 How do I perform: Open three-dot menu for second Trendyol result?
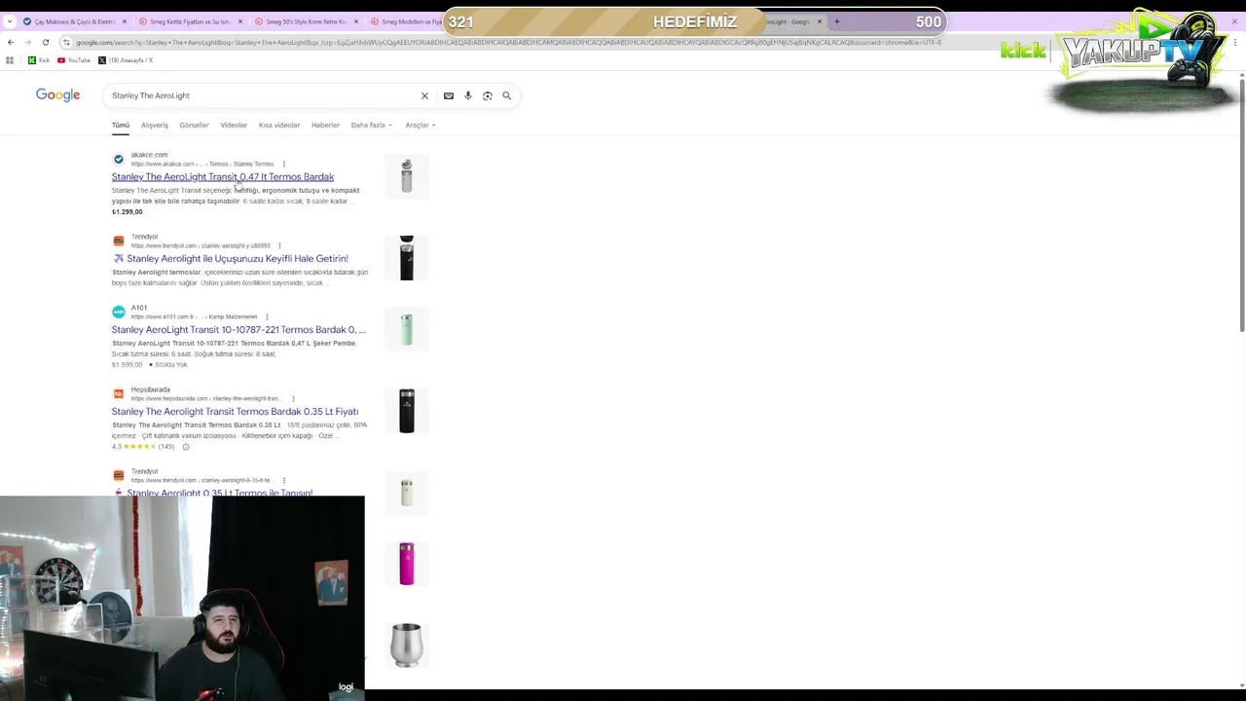click(x=283, y=480)
